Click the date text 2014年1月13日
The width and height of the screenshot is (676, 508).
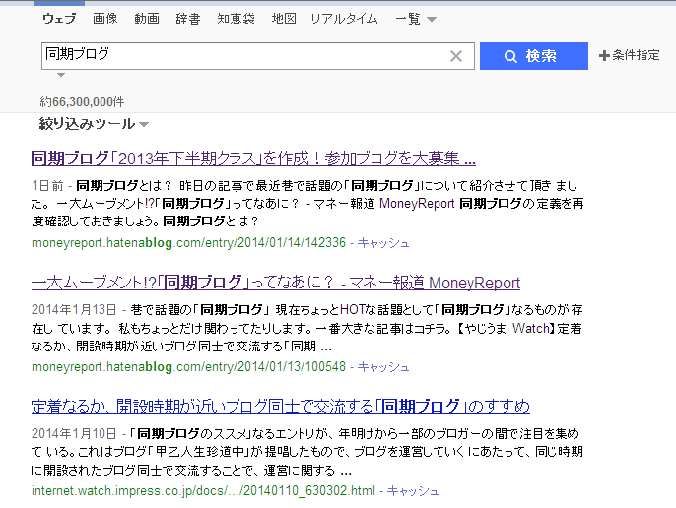[x=74, y=310]
